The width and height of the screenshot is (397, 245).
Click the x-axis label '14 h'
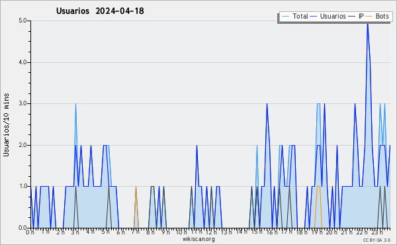(x=242, y=232)
